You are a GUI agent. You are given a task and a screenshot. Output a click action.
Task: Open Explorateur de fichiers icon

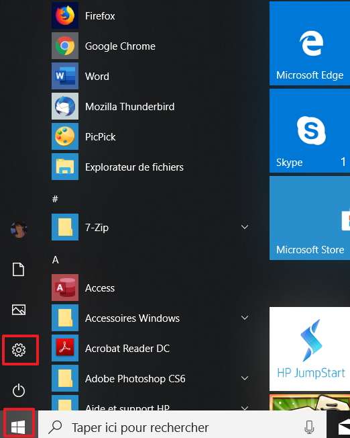(x=65, y=167)
